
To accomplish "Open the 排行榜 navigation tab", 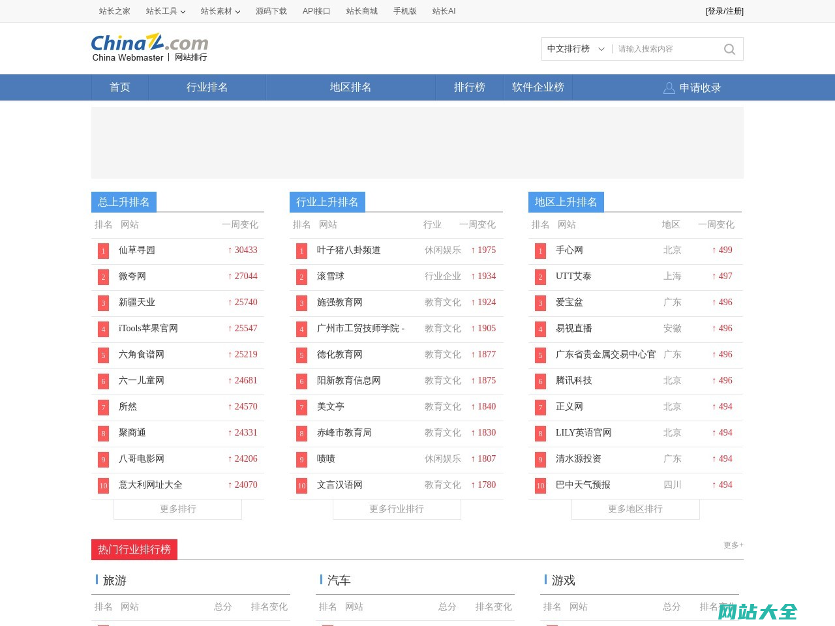I will coord(470,87).
